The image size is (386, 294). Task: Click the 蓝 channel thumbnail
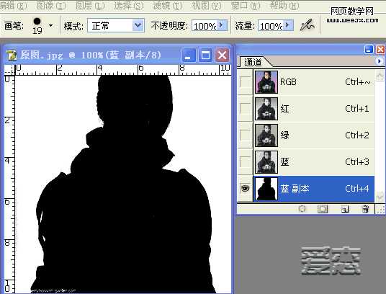point(266,162)
